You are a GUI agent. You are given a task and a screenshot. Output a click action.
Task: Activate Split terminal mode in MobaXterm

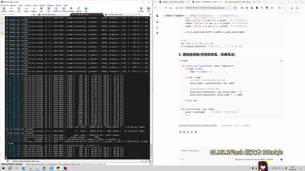tap(49, 9)
